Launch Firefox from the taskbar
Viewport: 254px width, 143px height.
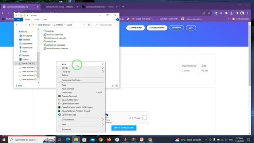(x=109, y=139)
